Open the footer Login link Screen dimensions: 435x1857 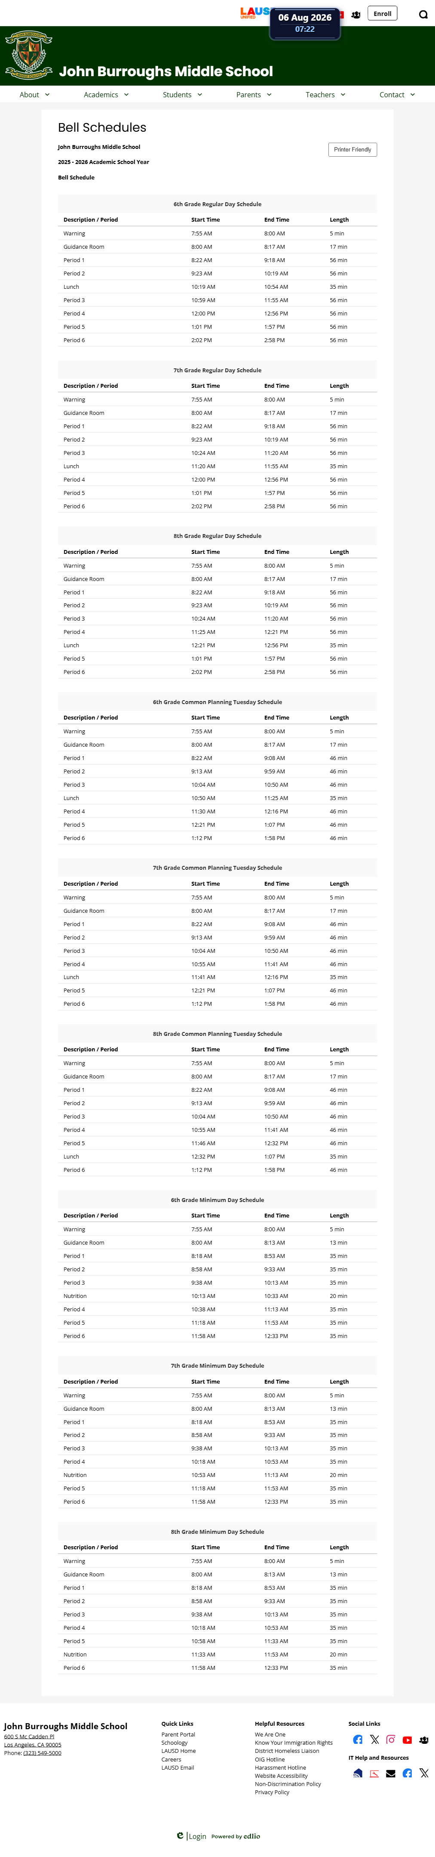click(x=197, y=1836)
